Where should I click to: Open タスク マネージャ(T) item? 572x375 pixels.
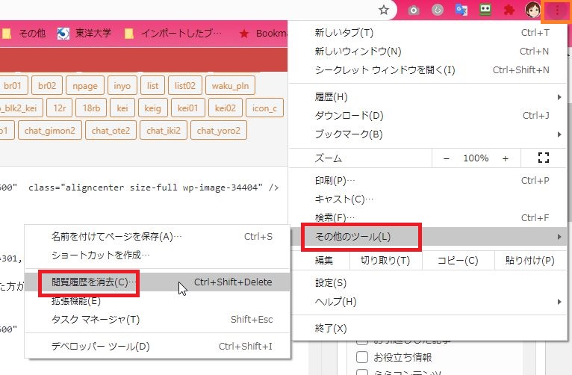[158, 320]
